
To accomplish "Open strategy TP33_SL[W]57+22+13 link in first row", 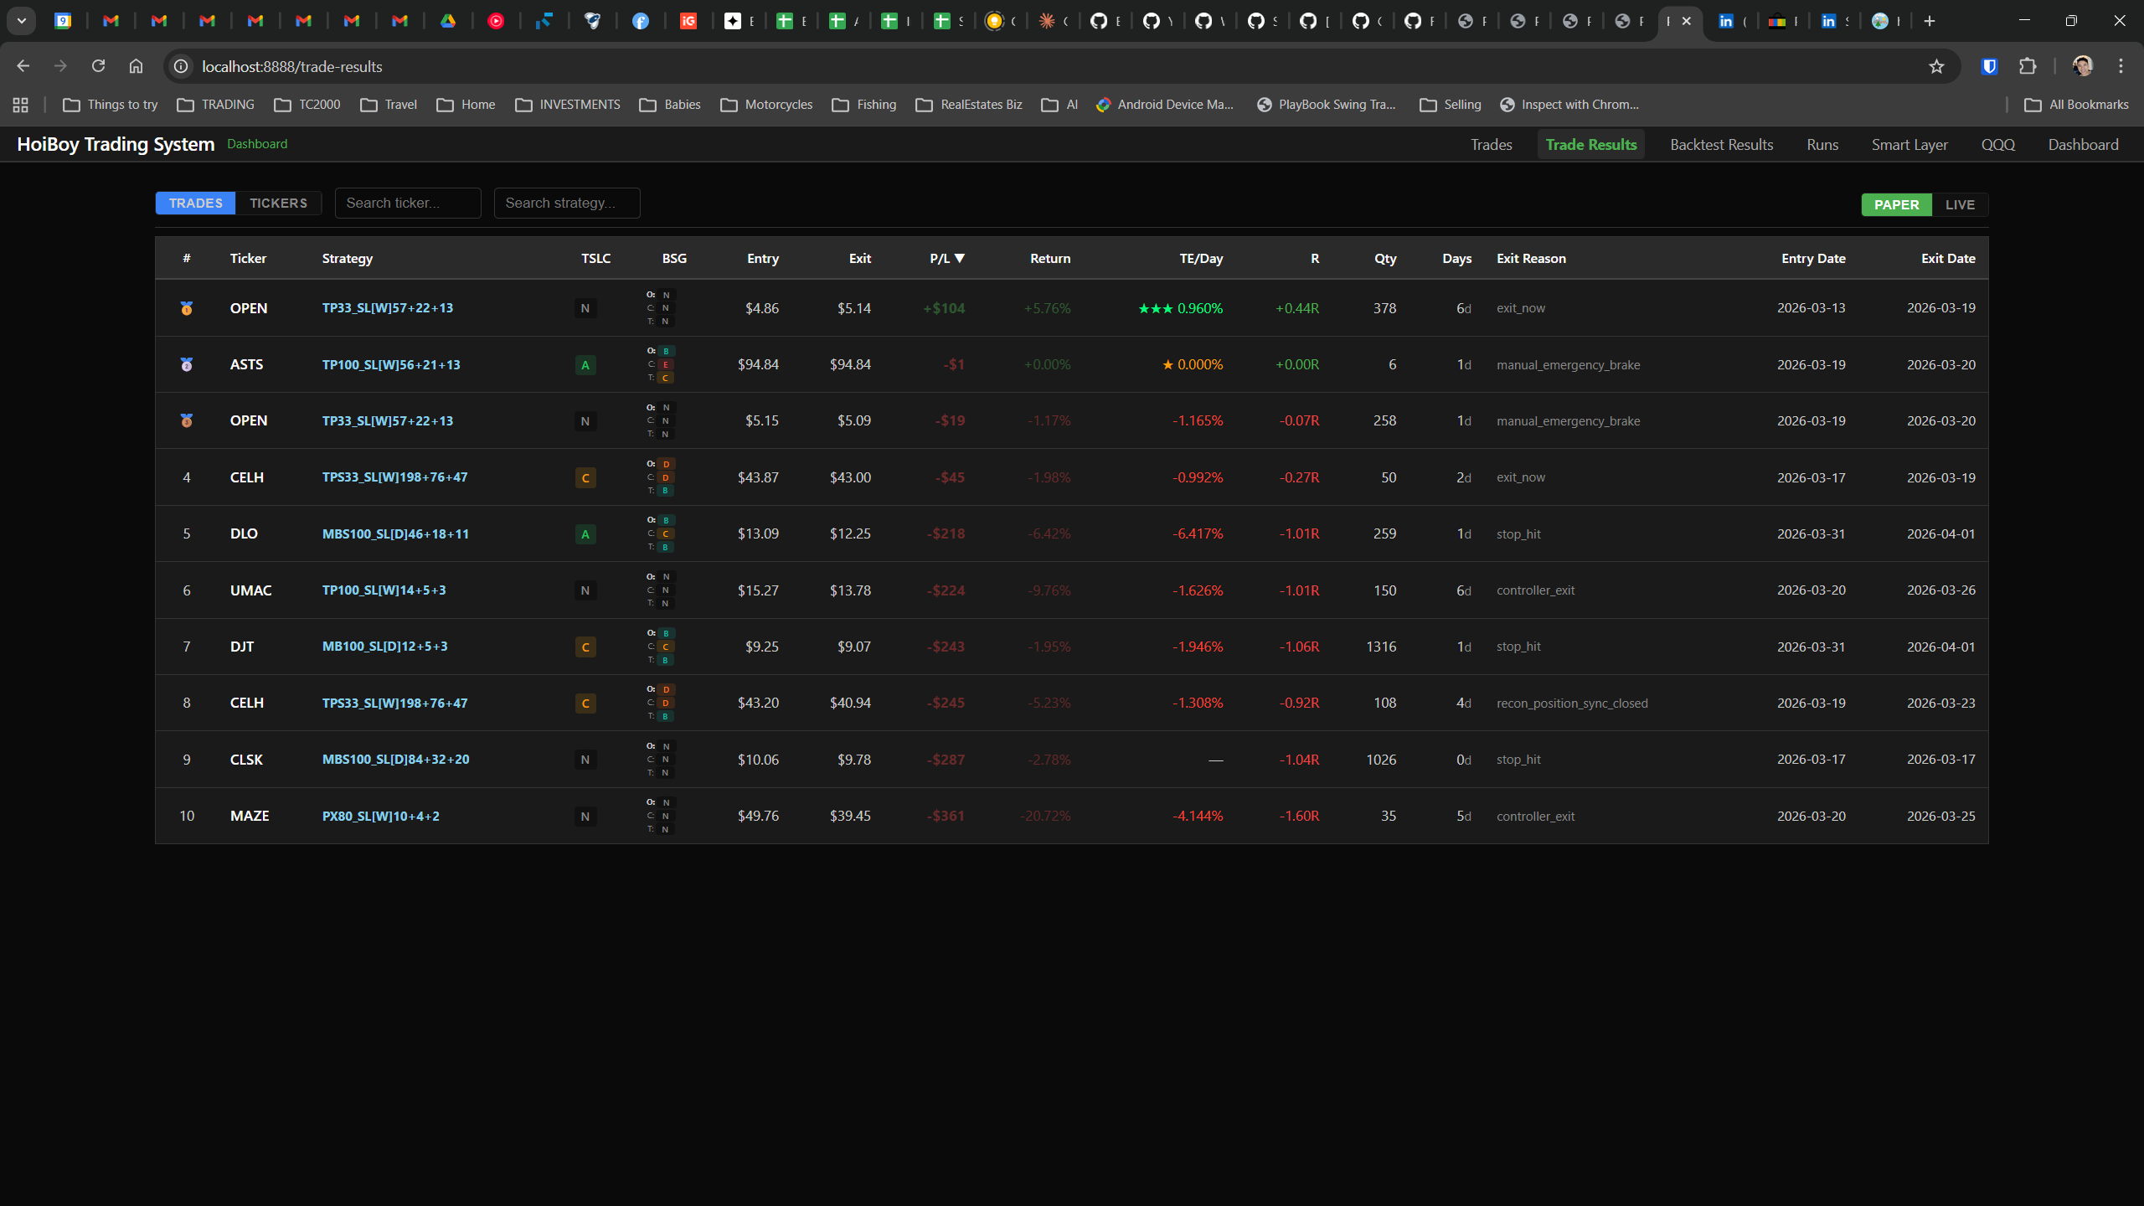I will click(x=388, y=308).
